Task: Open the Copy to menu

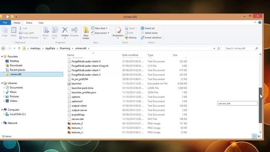Action: pos(54,33)
